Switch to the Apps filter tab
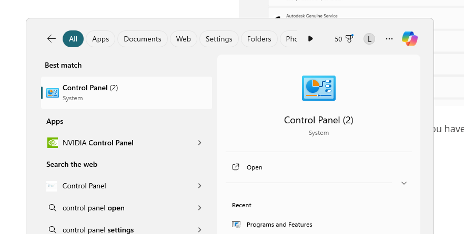The image size is (464, 234). point(100,39)
